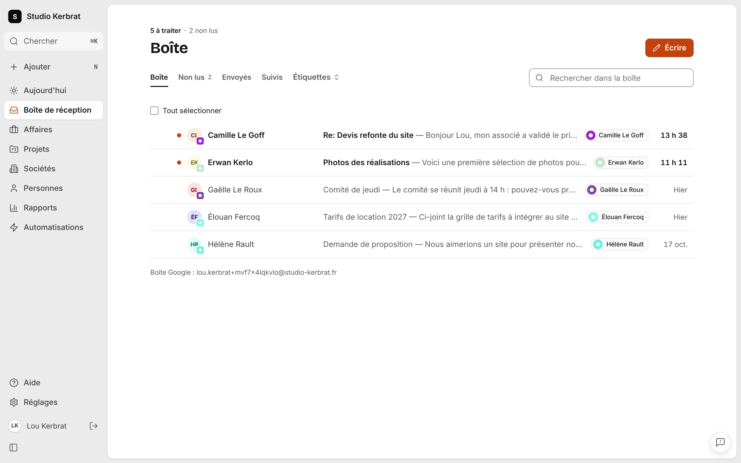Open the Automatisations lightning icon

(14, 227)
